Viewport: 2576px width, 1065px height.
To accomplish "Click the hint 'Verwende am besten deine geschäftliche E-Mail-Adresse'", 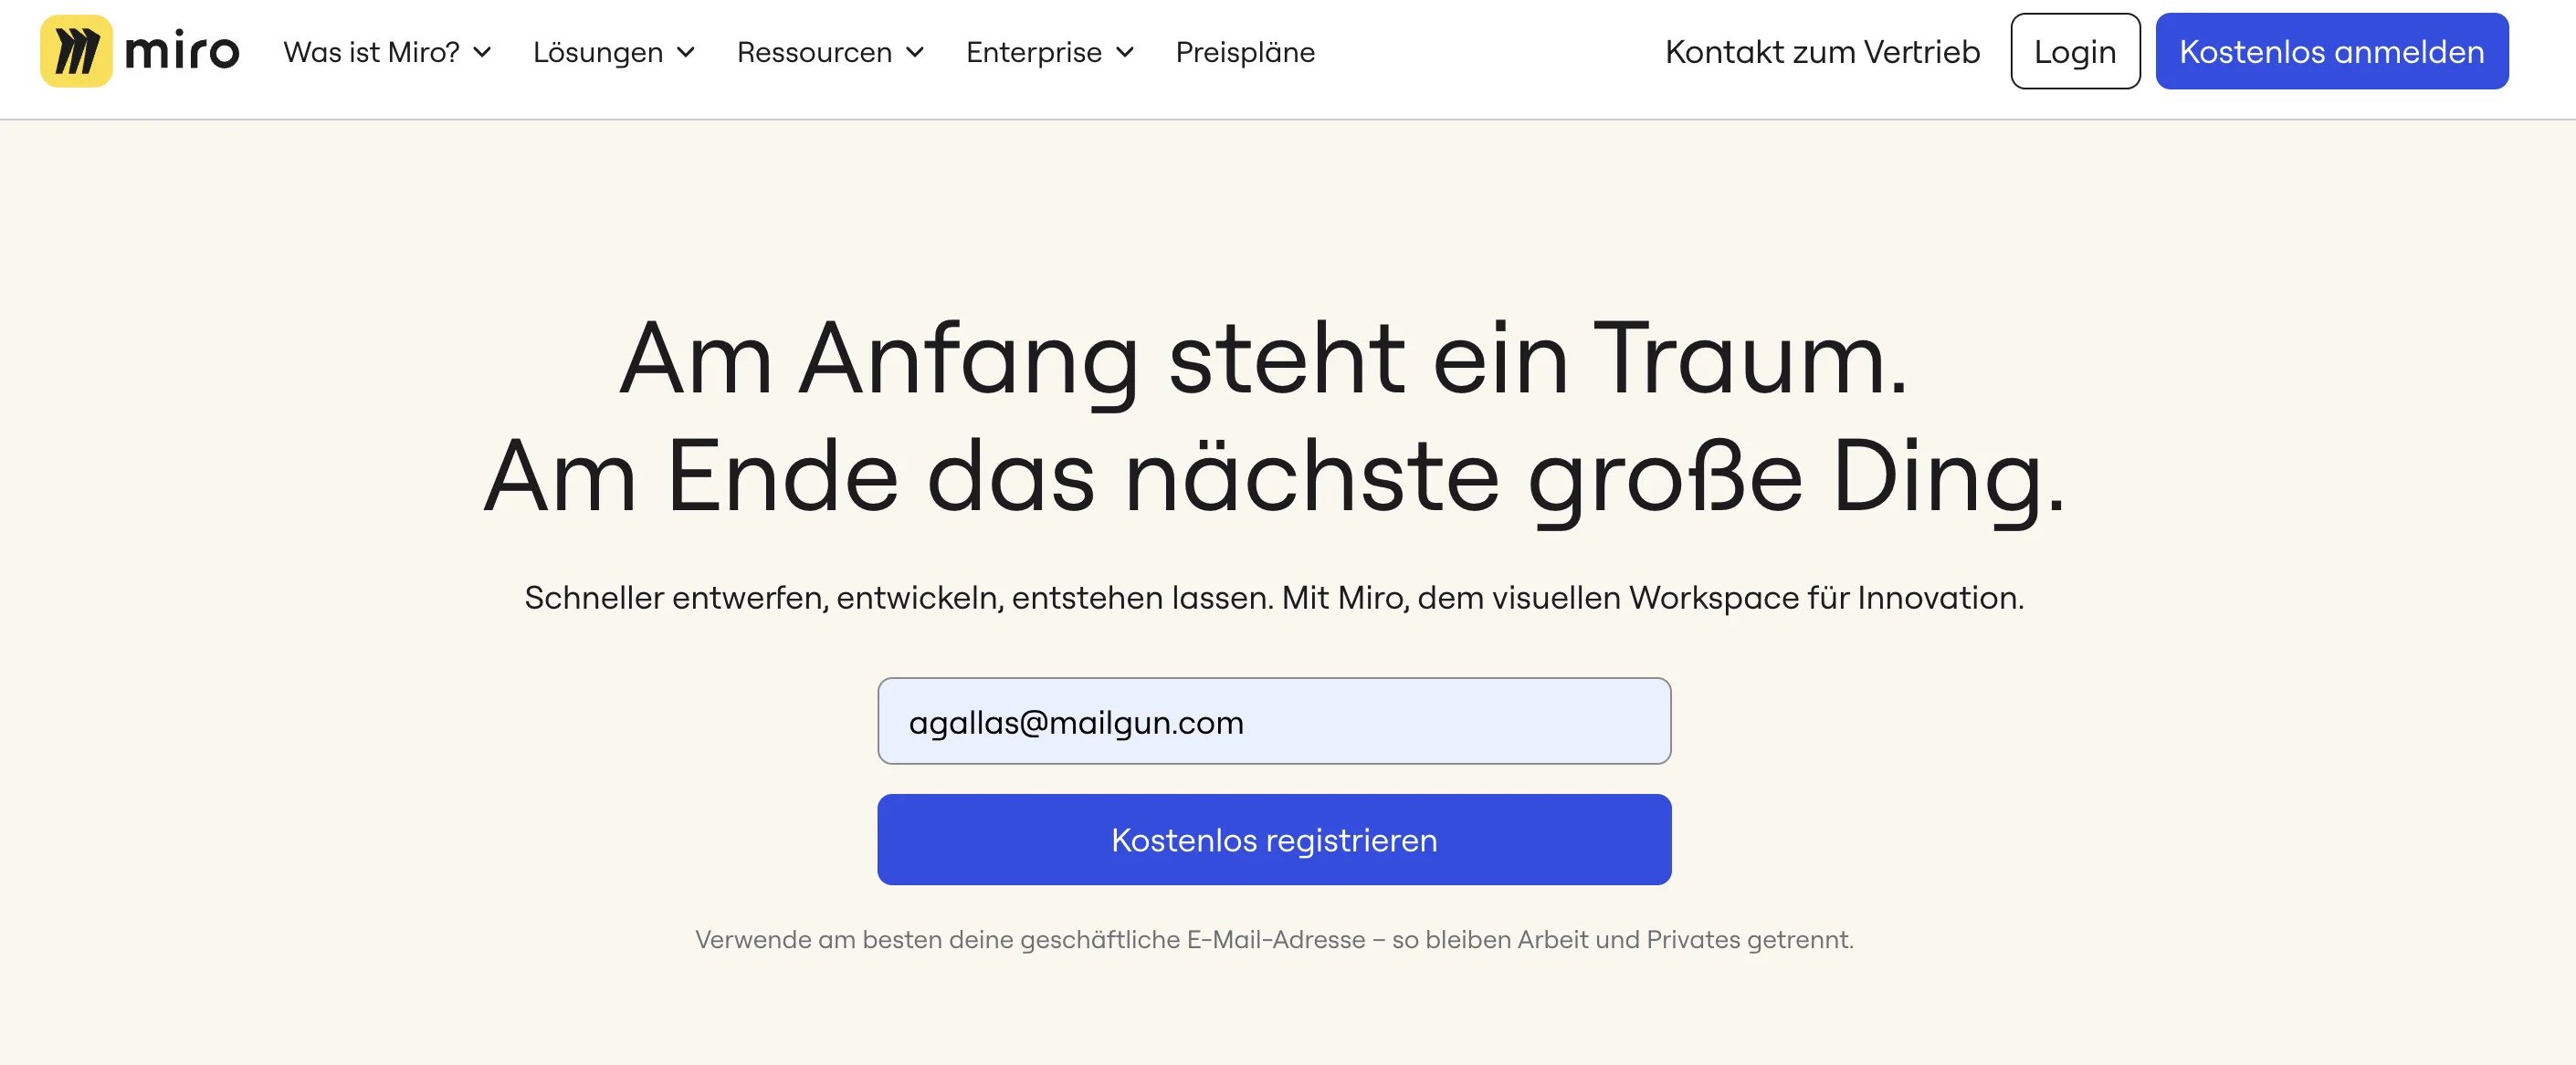I will [1030, 939].
